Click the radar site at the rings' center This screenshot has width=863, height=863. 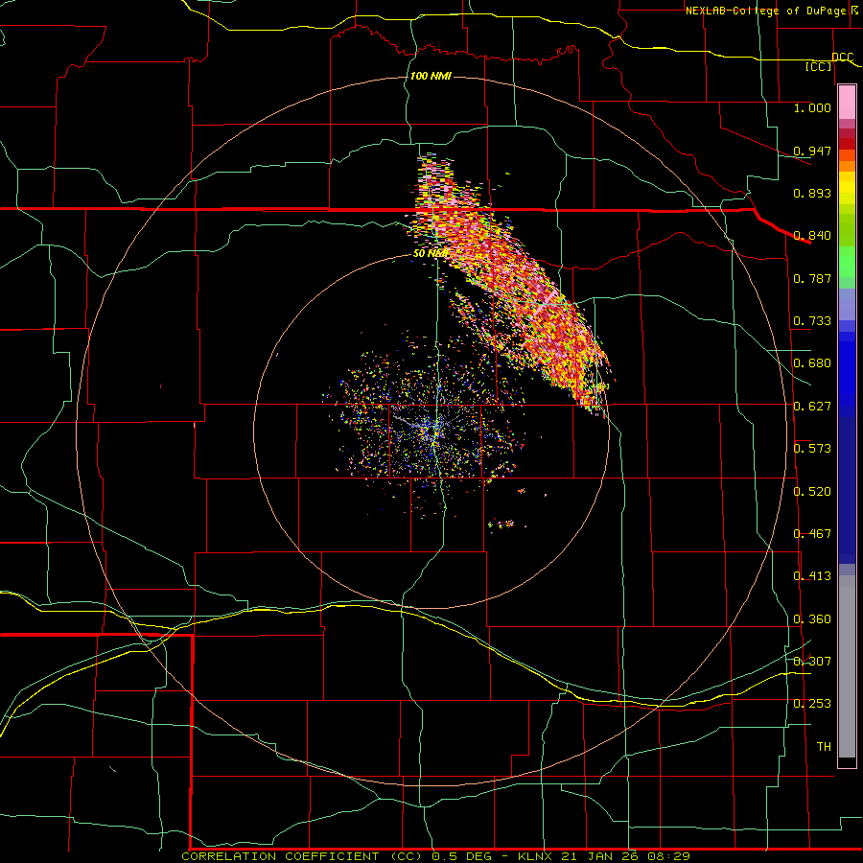[432, 431]
